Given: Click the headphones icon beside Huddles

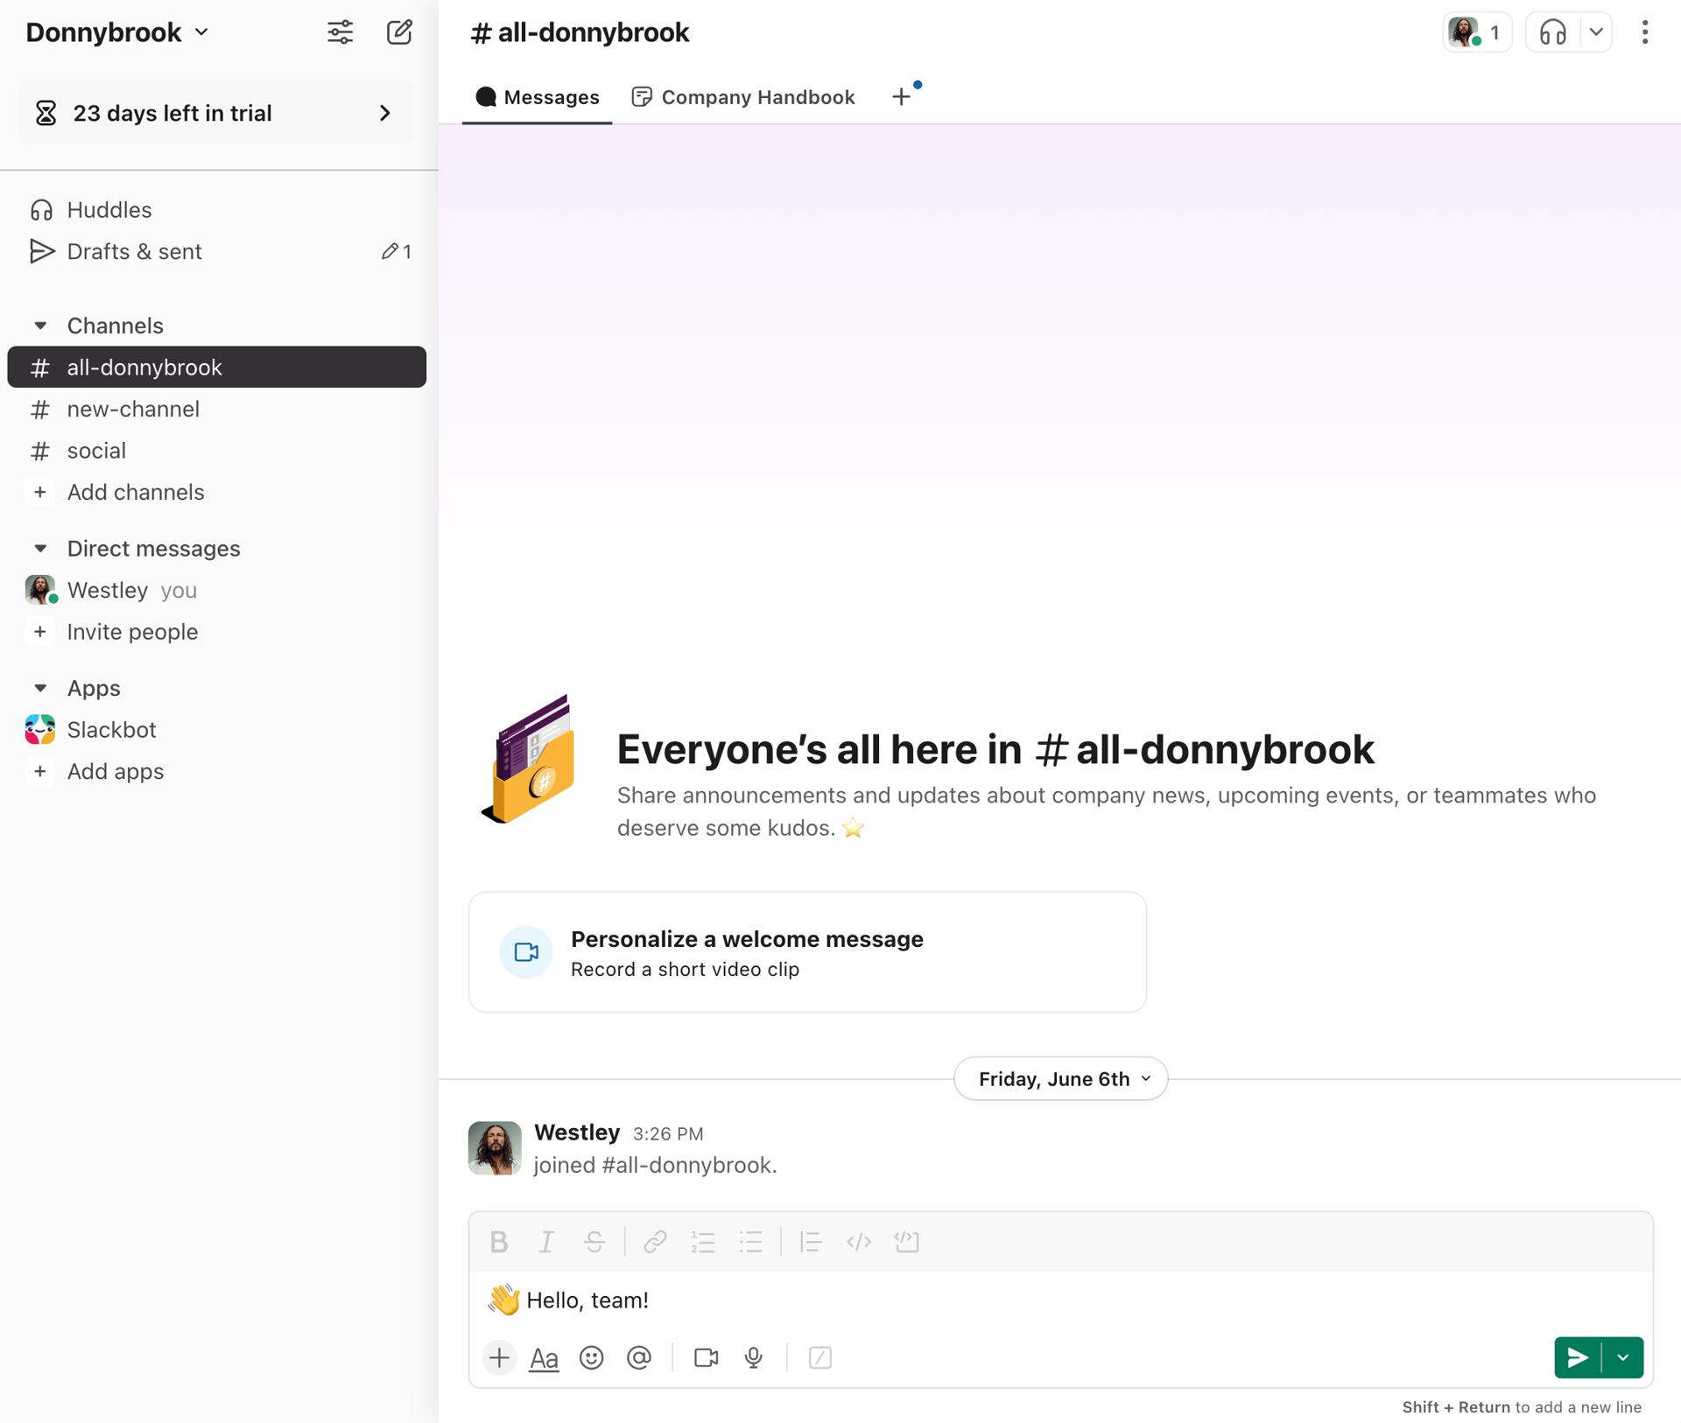Looking at the screenshot, I should tap(41, 210).
